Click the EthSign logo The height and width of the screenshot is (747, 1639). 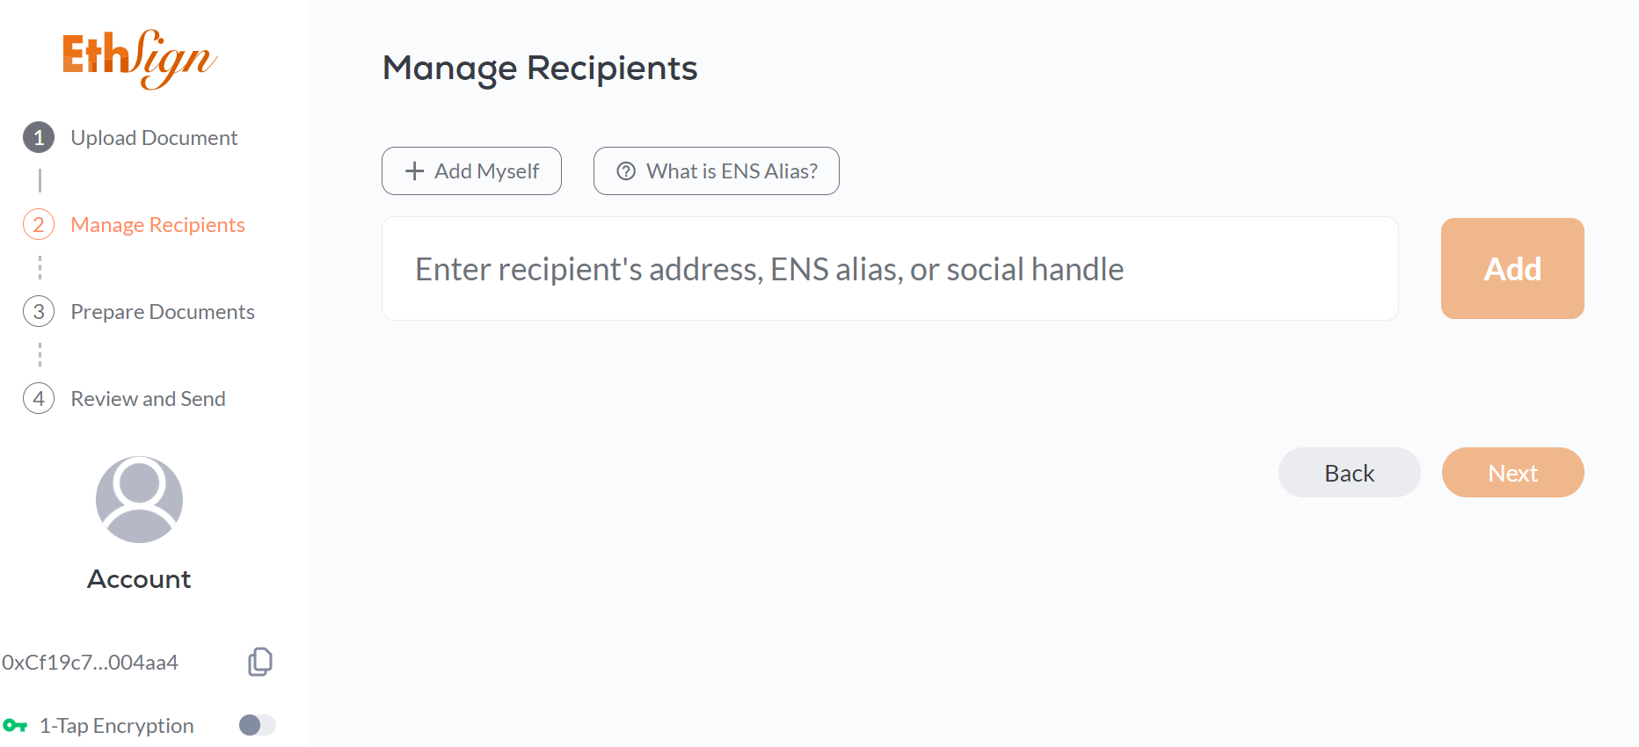point(140,59)
